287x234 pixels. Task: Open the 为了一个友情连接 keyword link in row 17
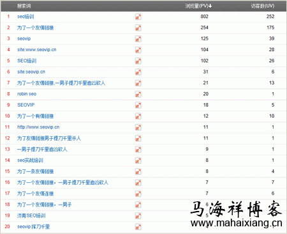coord(35,194)
